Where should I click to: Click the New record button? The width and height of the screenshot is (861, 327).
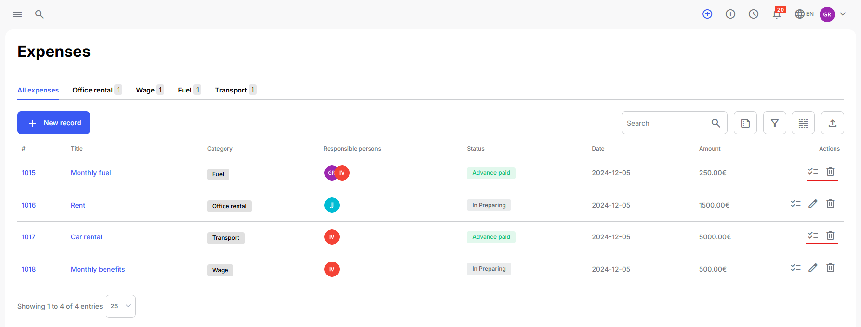tap(53, 123)
